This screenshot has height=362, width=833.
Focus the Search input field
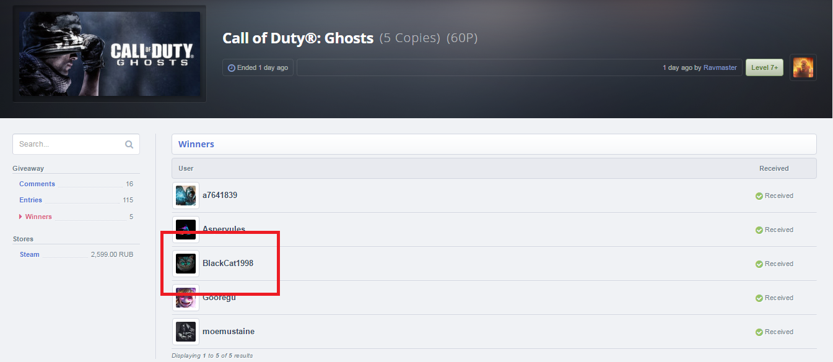tap(76, 144)
